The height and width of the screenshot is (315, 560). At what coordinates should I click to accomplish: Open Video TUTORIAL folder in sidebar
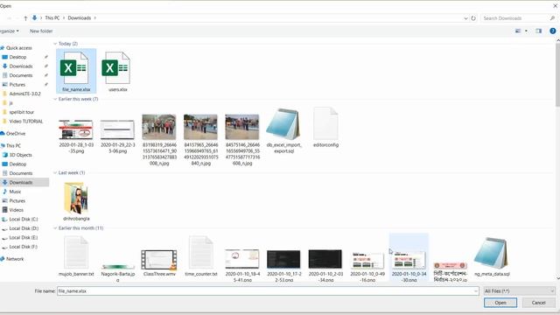point(25,122)
